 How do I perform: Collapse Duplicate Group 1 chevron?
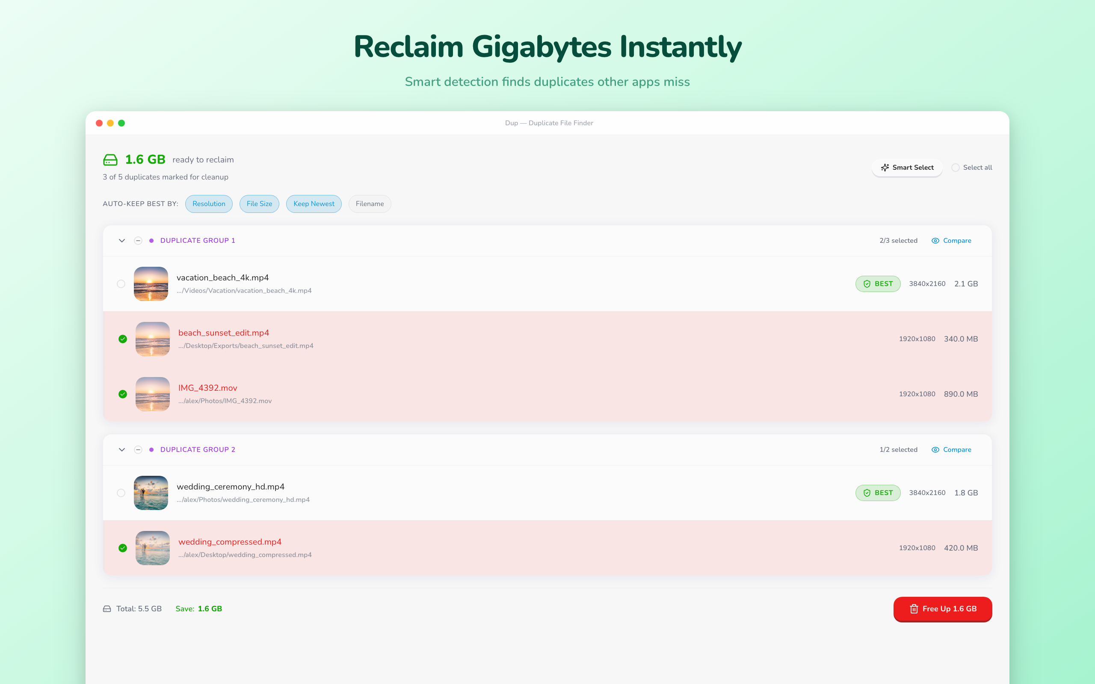pos(122,241)
